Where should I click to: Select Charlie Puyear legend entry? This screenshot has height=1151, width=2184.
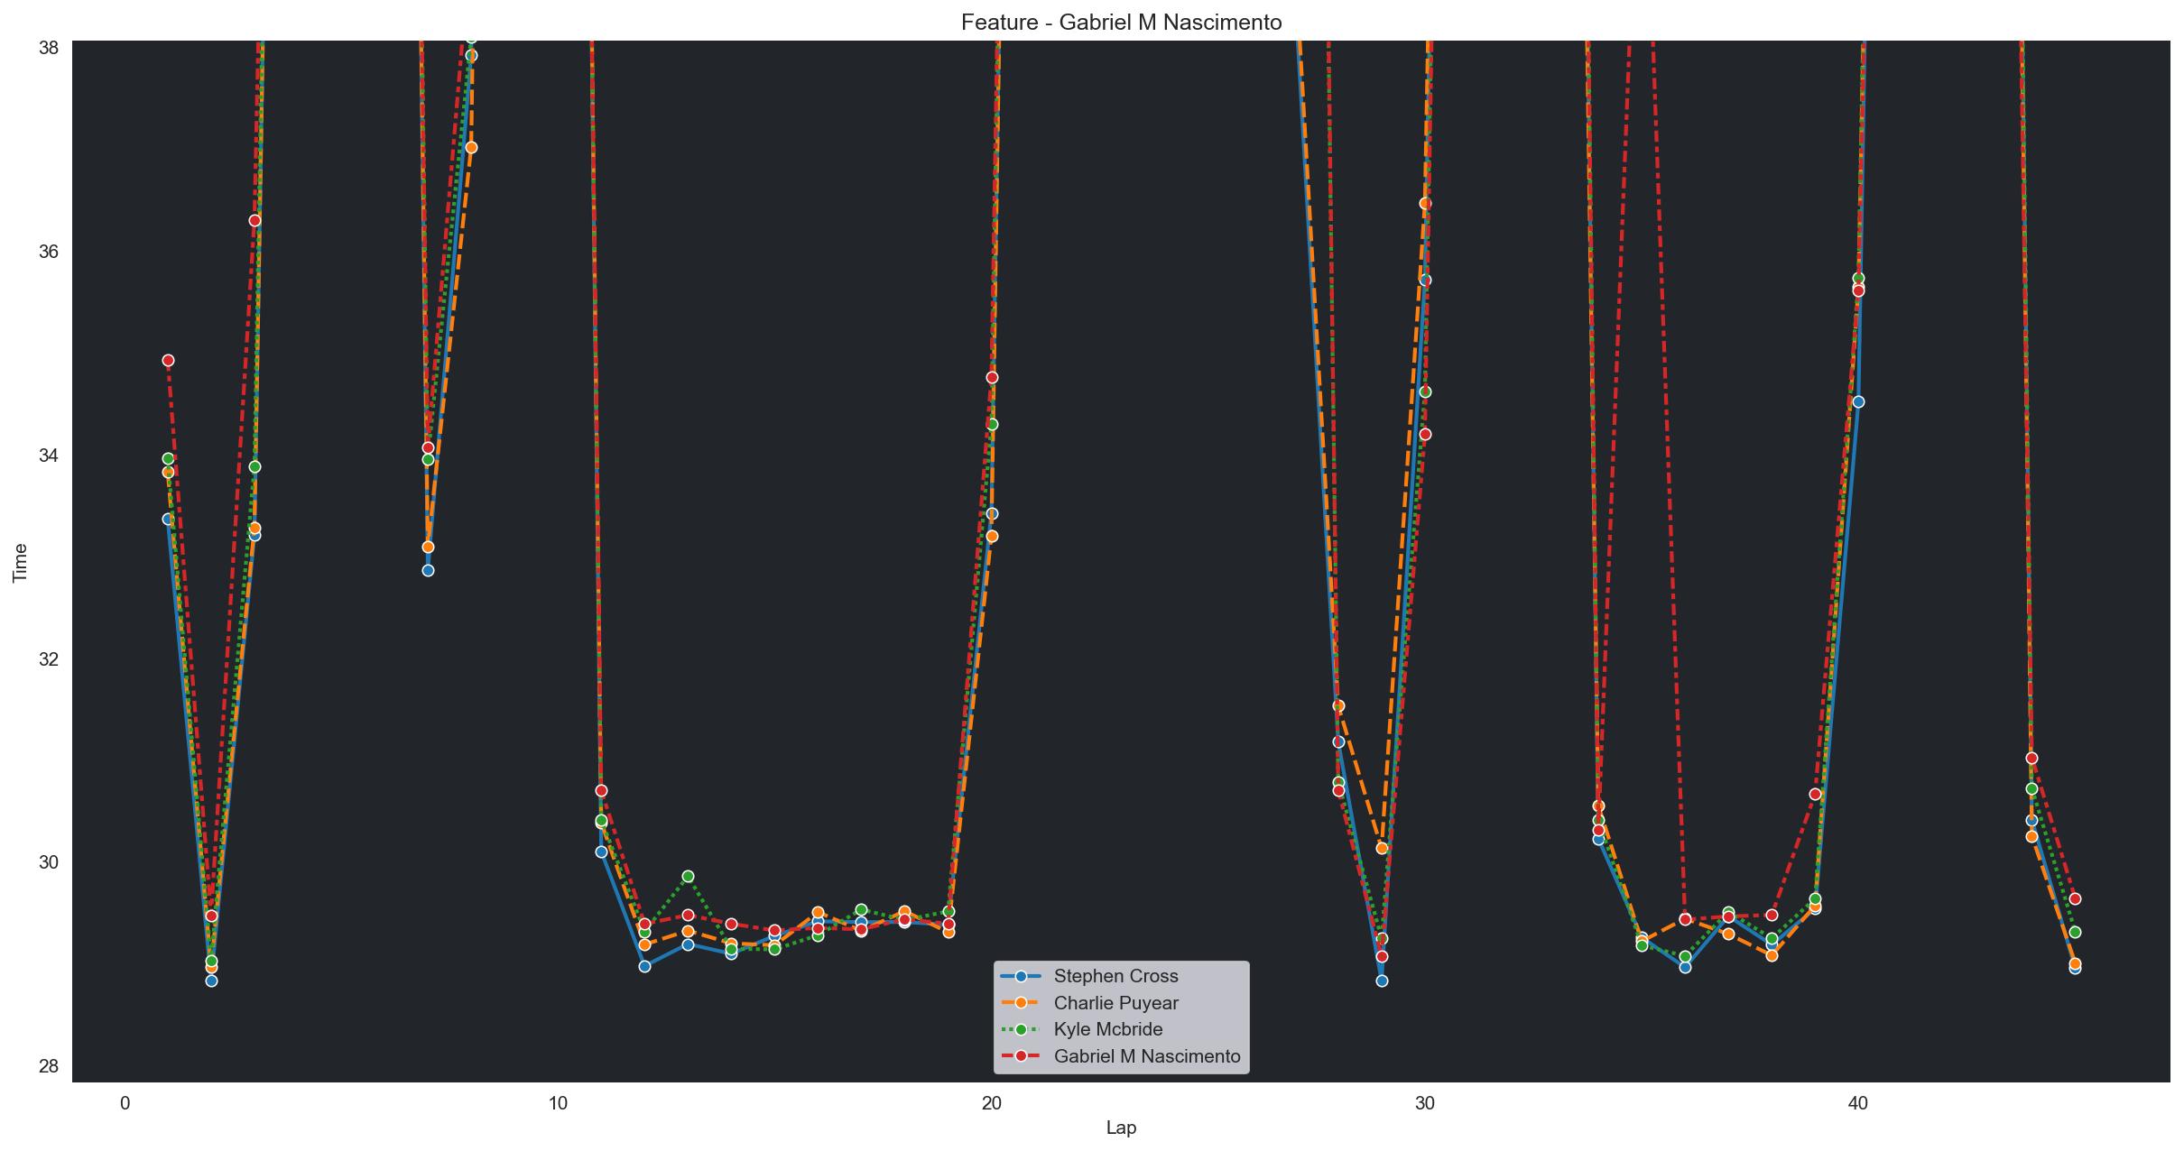pyautogui.click(x=1115, y=1003)
